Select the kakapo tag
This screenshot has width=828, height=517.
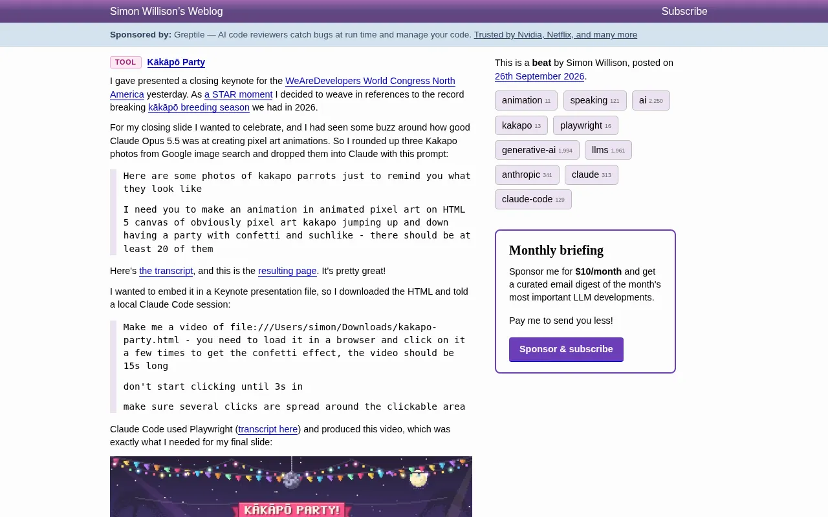click(x=521, y=125)
